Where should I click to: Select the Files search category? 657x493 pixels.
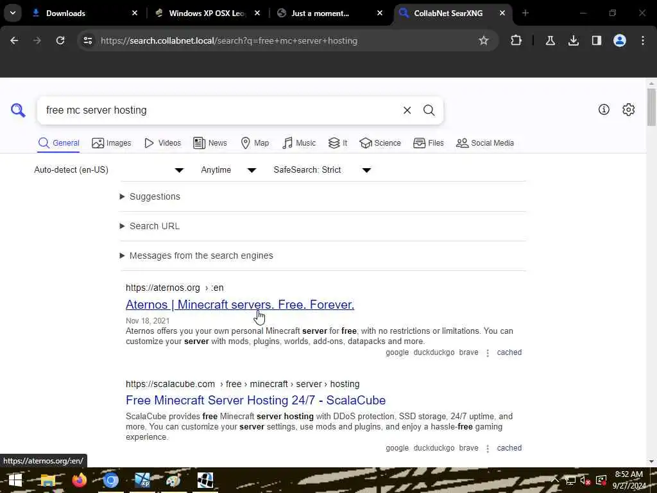(x=428, y=143)
